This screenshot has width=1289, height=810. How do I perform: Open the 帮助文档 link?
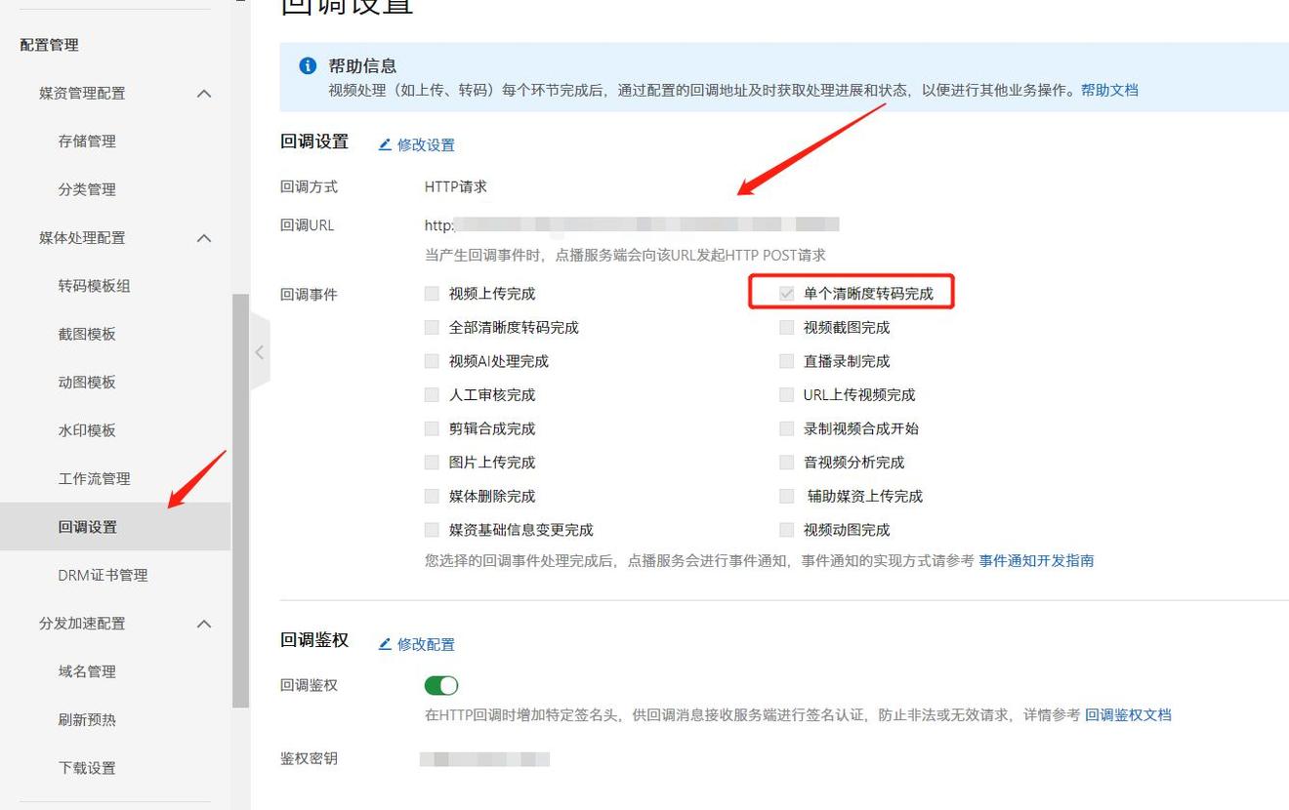point(1109,88)
